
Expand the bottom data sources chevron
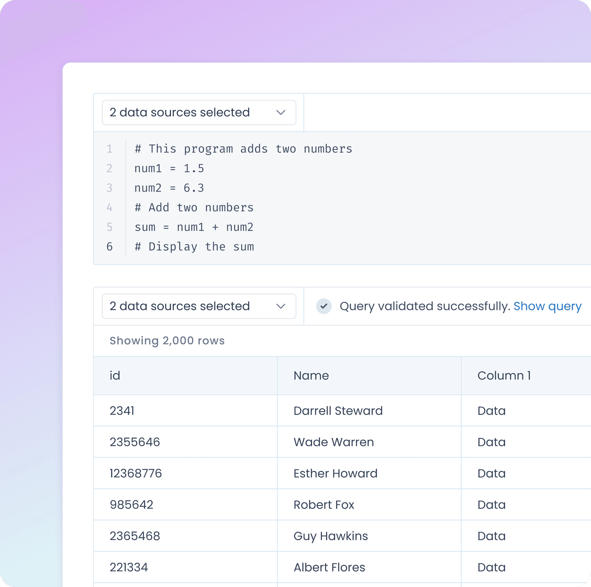tap(281, 306)
